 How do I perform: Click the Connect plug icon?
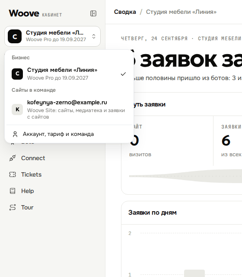(x=13, y=158)
